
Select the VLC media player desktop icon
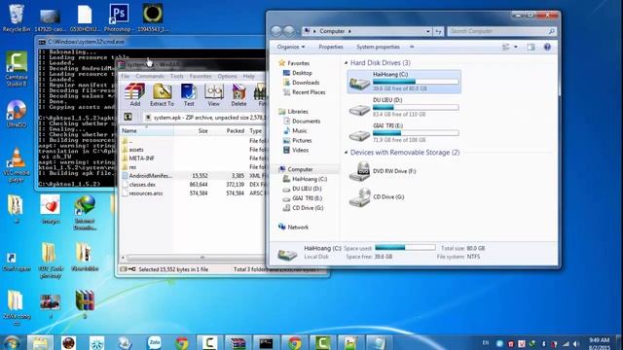[17, 164]
